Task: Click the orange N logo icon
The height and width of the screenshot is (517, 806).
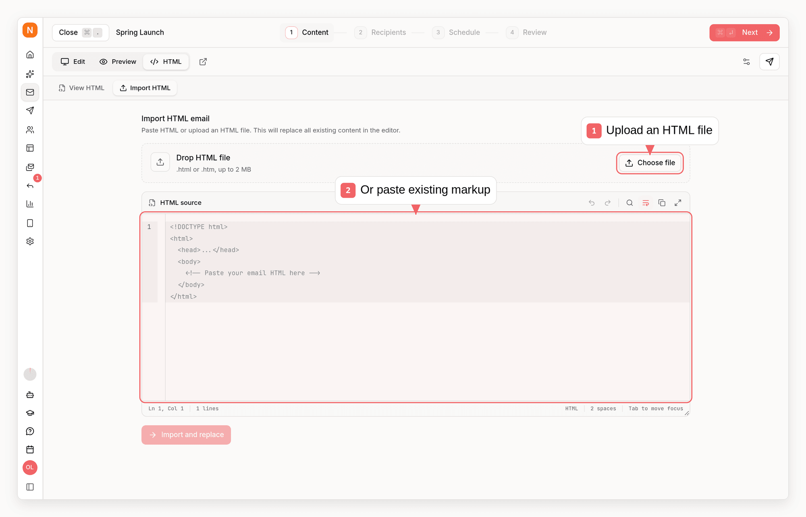Action: pyautogui.click(x=30, y=30)
